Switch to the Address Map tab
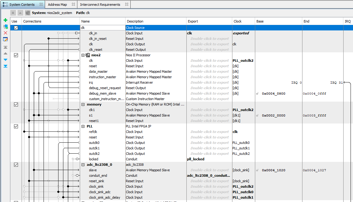 (x=57, y=5)
